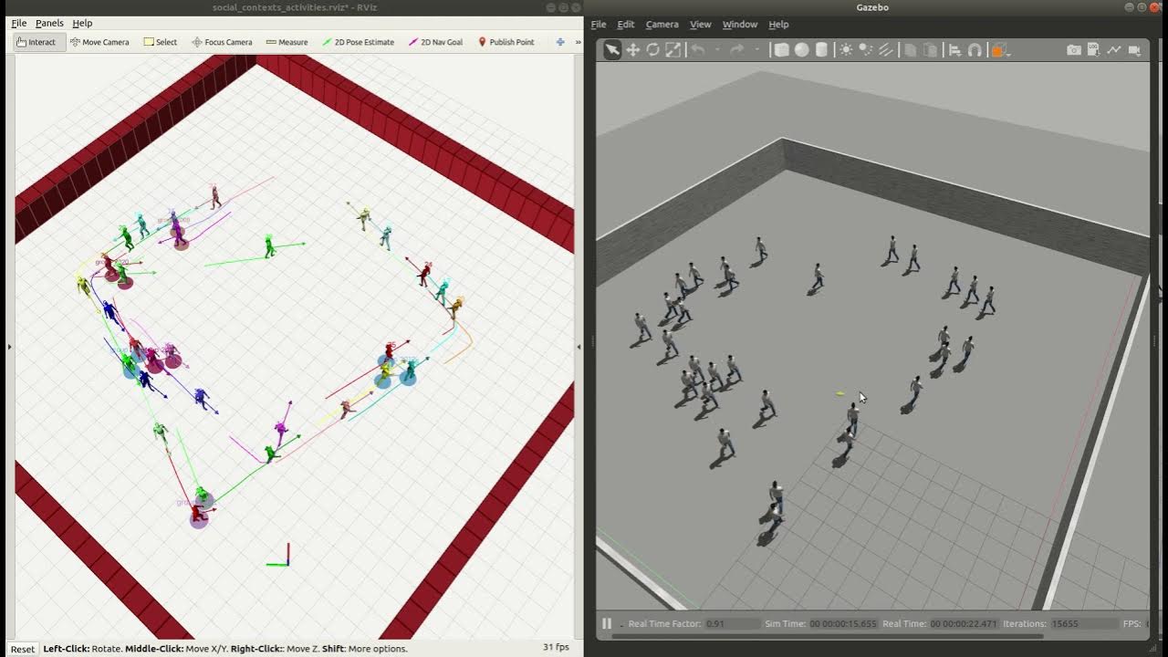The height and width of the screenshot is (657, 1168).
Task: Open the Gazebo Window menu
Action: click(739, 25)
